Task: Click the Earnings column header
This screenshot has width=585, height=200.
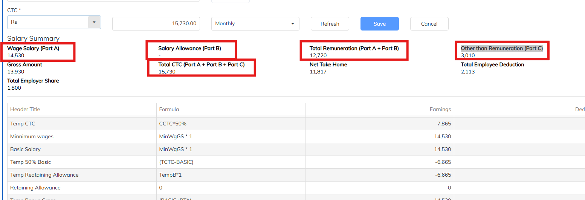Action: [x=440, y=110]
